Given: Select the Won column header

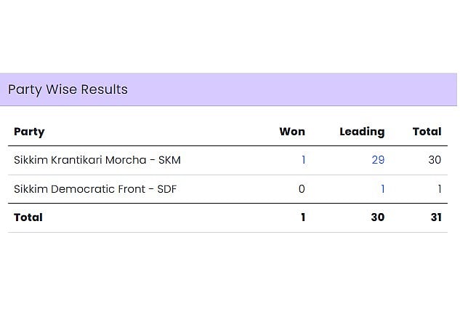Looking at the screenshot, I should point(292,132).
